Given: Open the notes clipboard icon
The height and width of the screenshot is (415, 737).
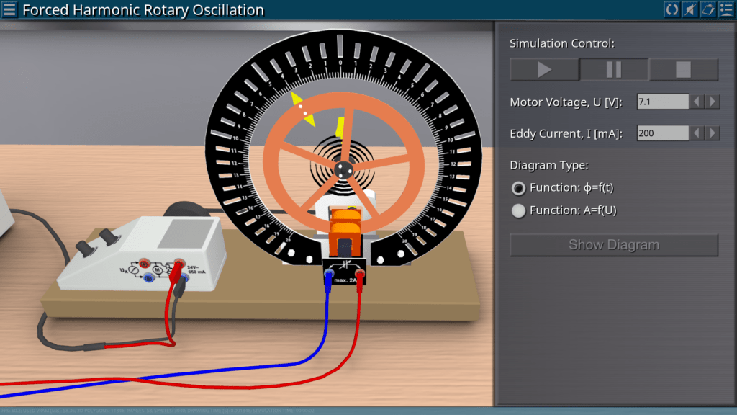Looking at the screenshot, I should point(707,9).
